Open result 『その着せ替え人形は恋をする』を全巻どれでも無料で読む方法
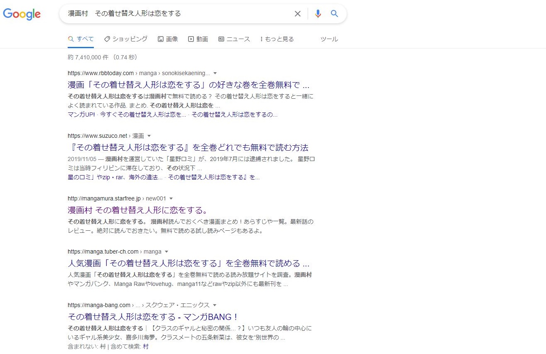 point(188,148)
